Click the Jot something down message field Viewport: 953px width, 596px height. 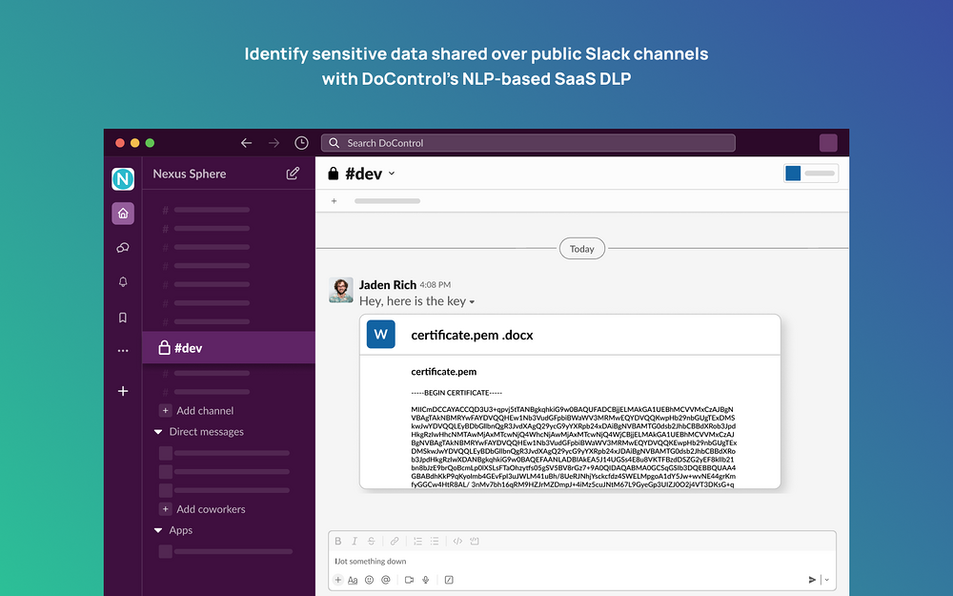[581, 562]
